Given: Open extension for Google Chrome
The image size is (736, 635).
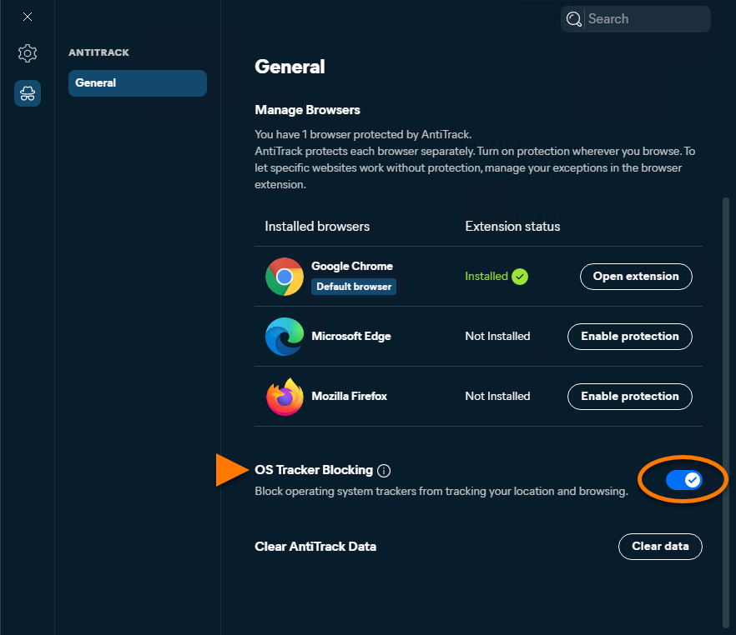Looking at the screenshot, I should tap(636, 277).
